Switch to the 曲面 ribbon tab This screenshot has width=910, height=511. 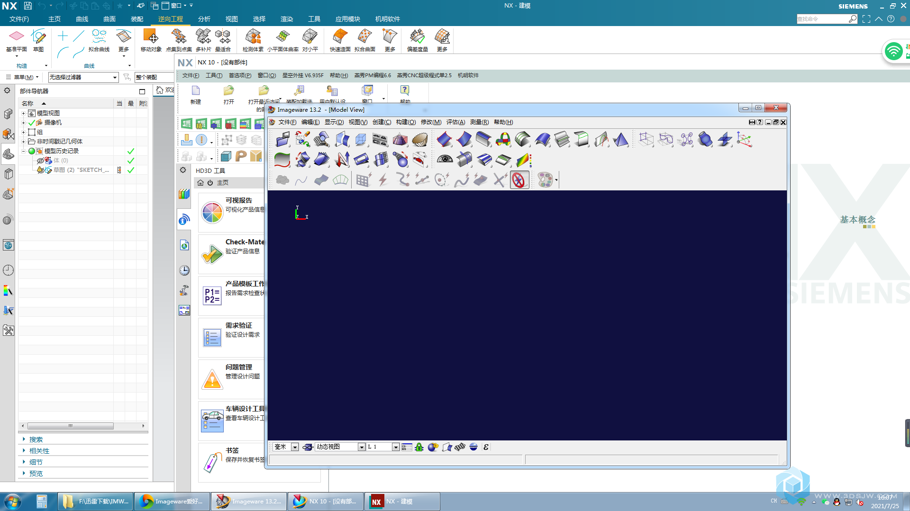pyautogui.click(x=109, y=19)
